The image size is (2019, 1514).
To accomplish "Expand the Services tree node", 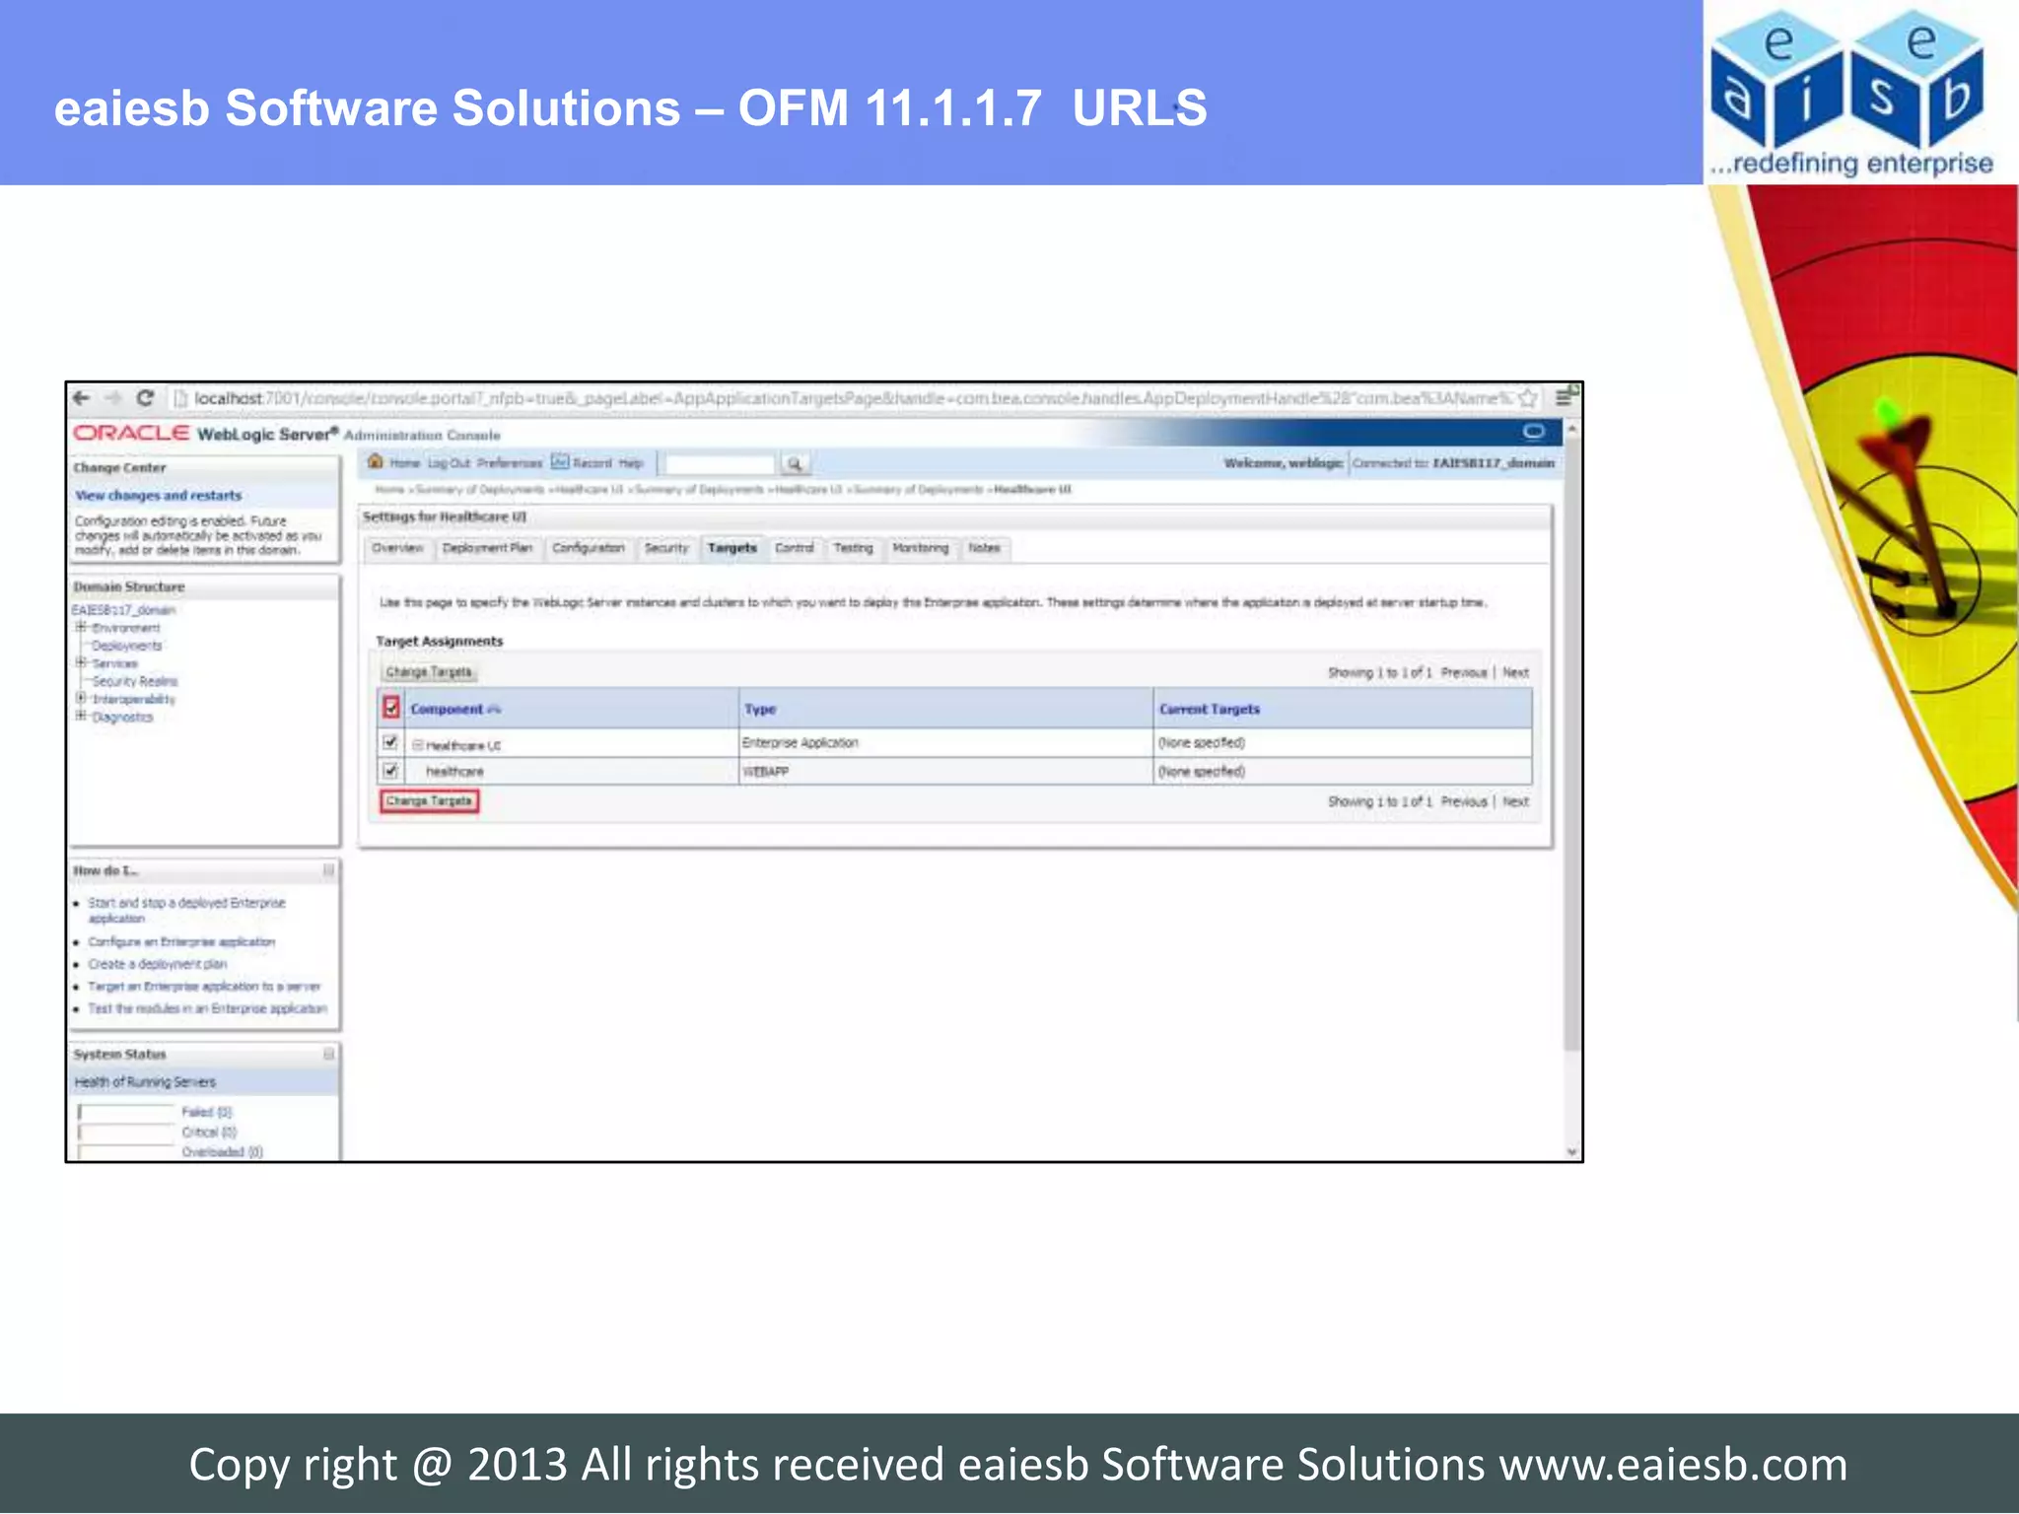I will point(82,662).
